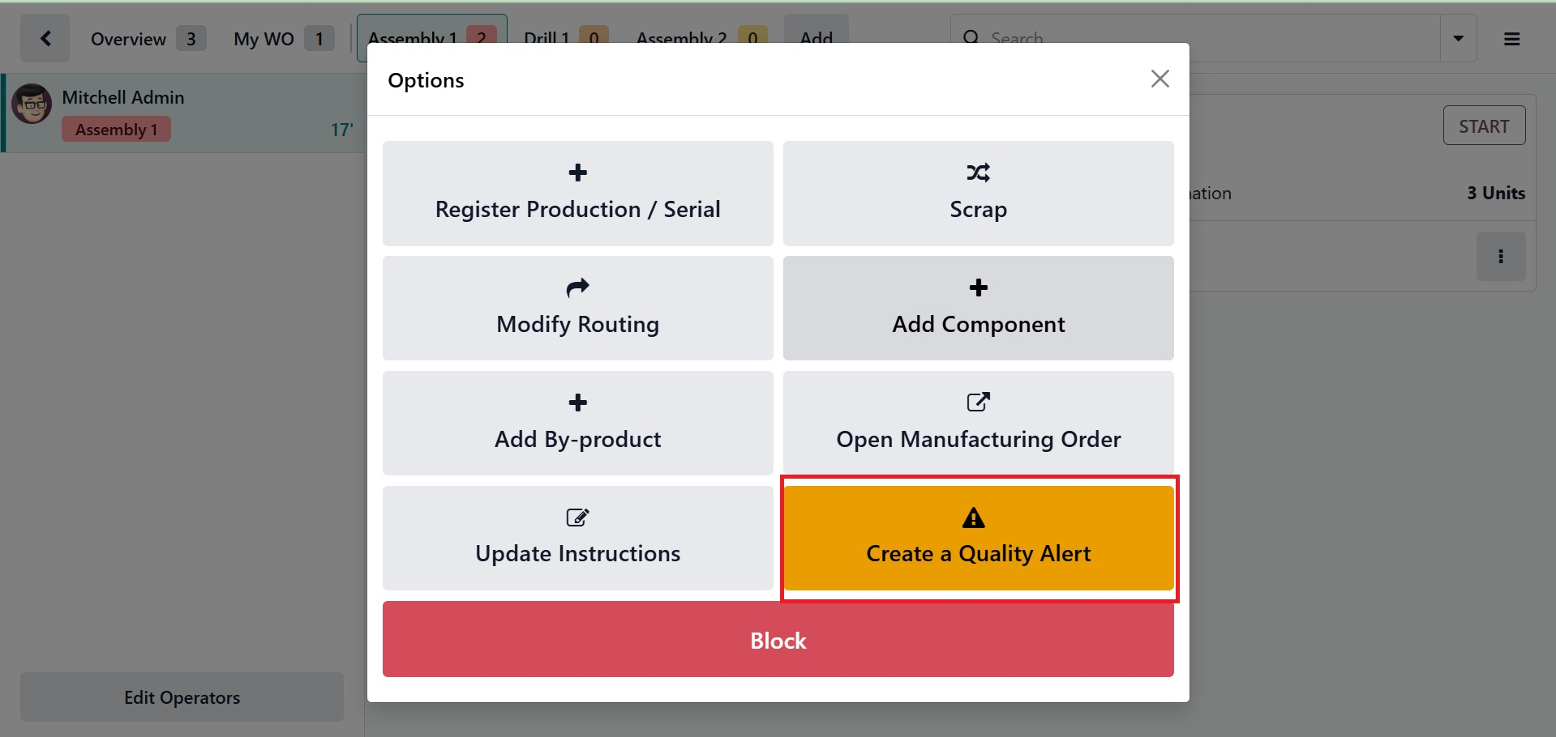The width and height of the screenshot is (1556, 737).
Task: Click Edit Operators button
Action: (x=182, y=697)
